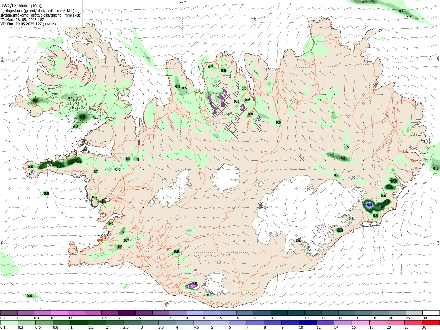Click the 'IT: Mán. 26. 05. 2025 18Z' line
Screen dimensions: 440x330
tap(22, 20)
